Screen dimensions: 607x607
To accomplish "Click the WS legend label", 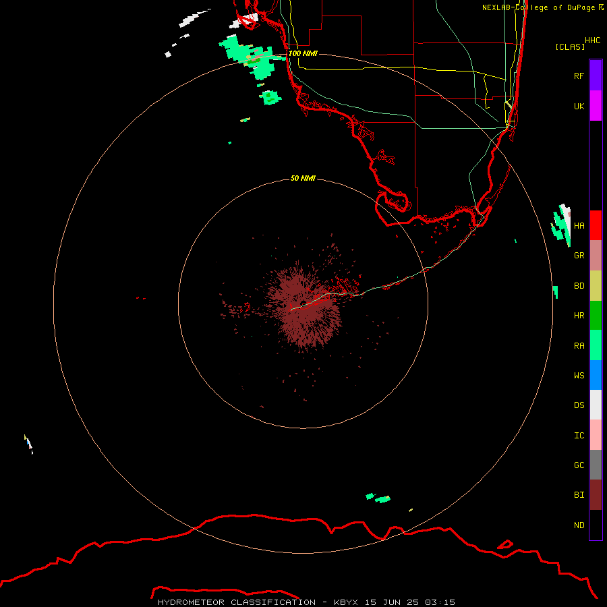I will click(579, 375).
